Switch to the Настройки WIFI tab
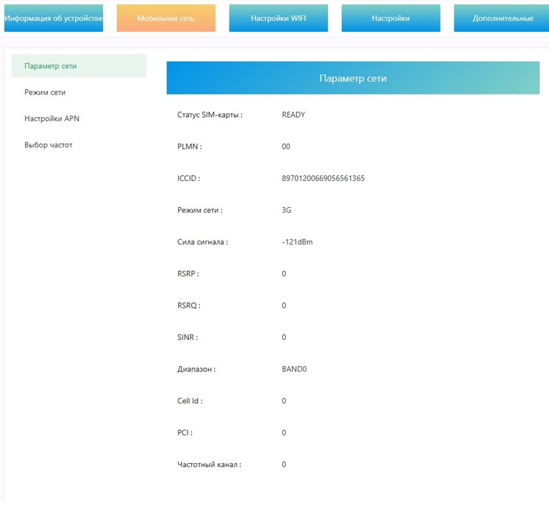 coord(278,18)
